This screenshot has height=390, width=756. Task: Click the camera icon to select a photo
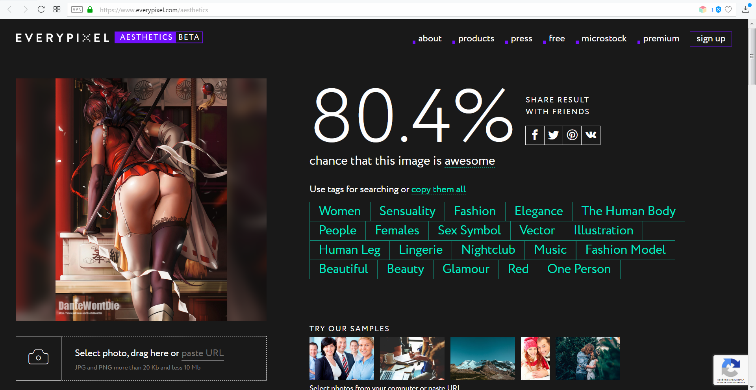pos(39,358)
